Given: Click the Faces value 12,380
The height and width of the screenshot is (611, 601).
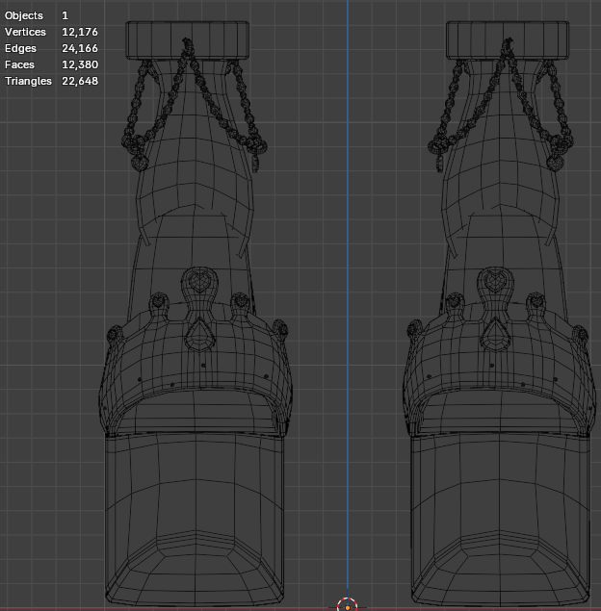Looking at the screenshot, I should 80,64.
